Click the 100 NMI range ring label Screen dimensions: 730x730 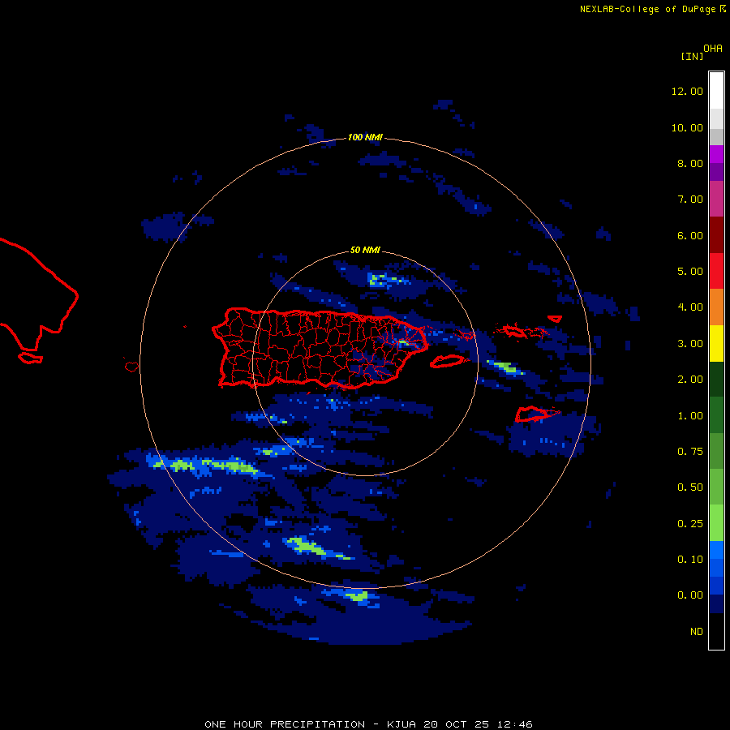(x=365, y=137)
